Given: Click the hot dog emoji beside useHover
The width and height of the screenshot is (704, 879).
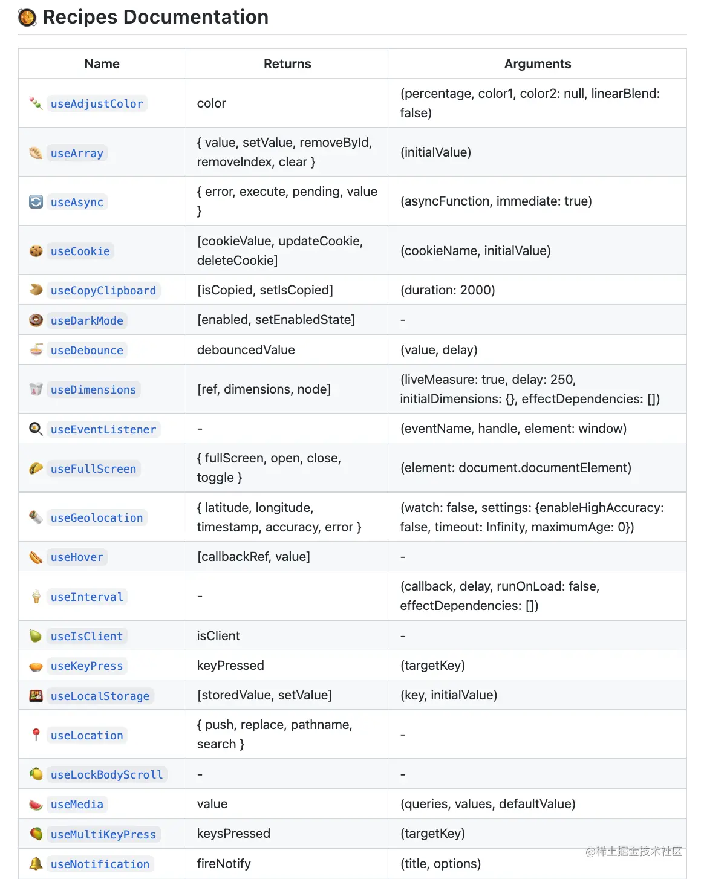Looking at the screenshot, I should [36, 557].
